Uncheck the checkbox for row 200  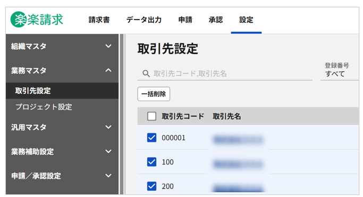coord(151,186)
